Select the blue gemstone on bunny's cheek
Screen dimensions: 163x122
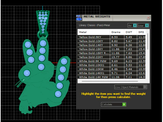tap(27, 73)
